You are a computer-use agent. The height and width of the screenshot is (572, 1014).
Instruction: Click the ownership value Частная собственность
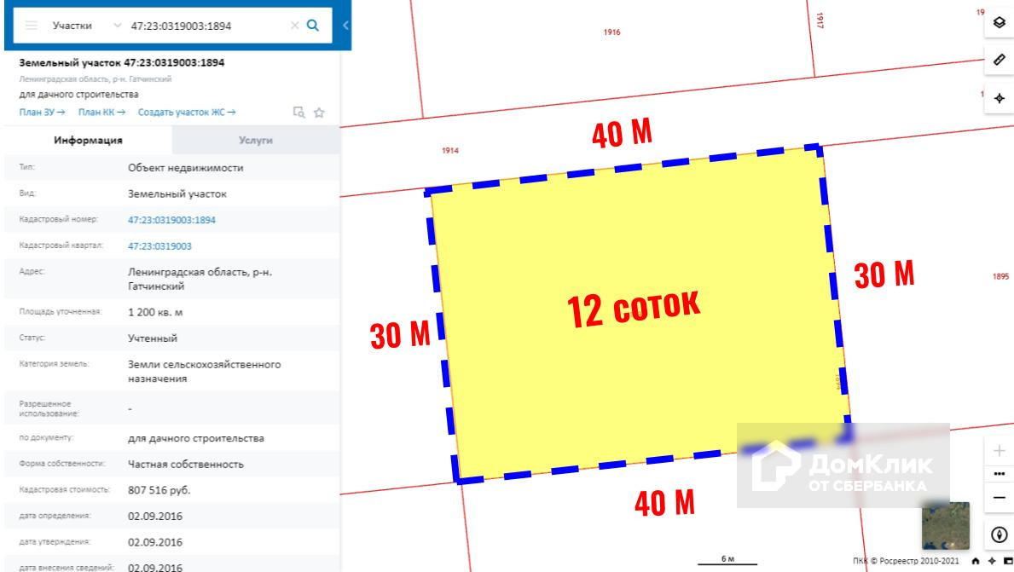point(186,464)
